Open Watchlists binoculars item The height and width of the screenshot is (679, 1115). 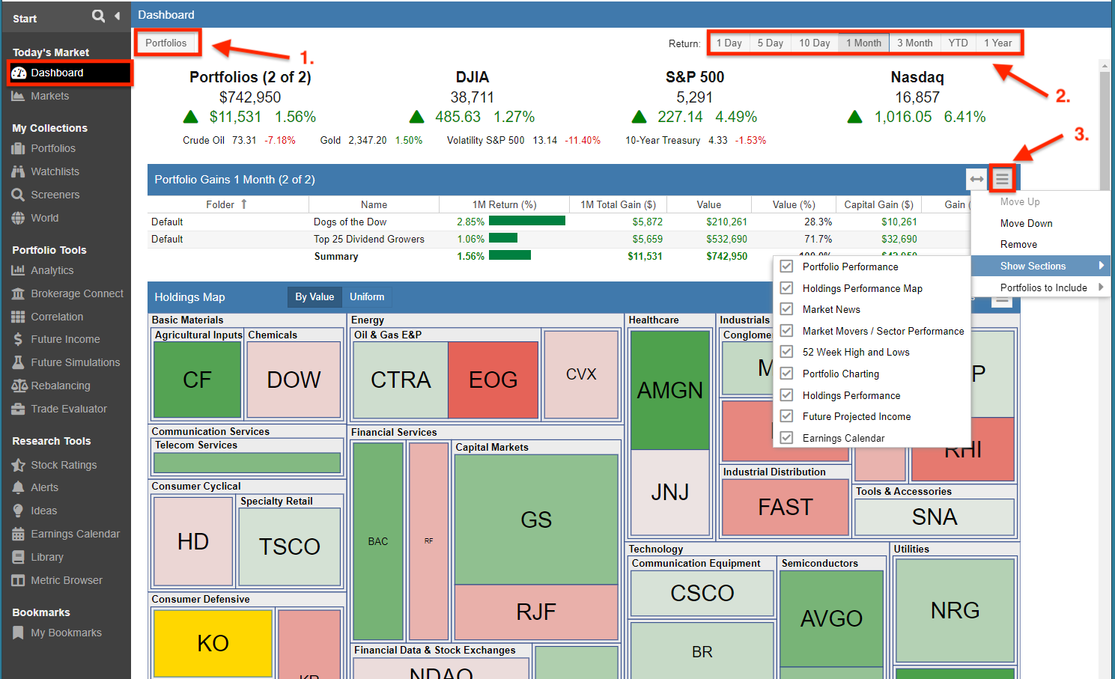55,171
